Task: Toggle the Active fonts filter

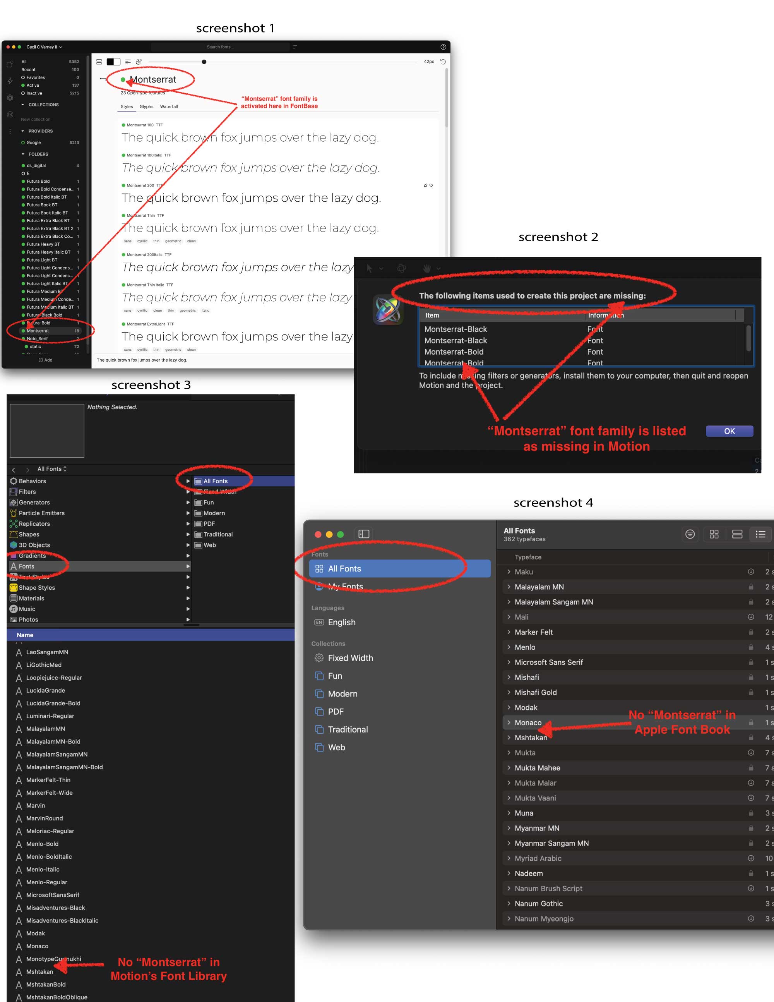Action: [x=23, y=85]
